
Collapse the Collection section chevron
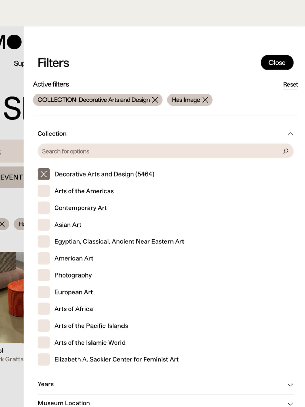[290, 134]
